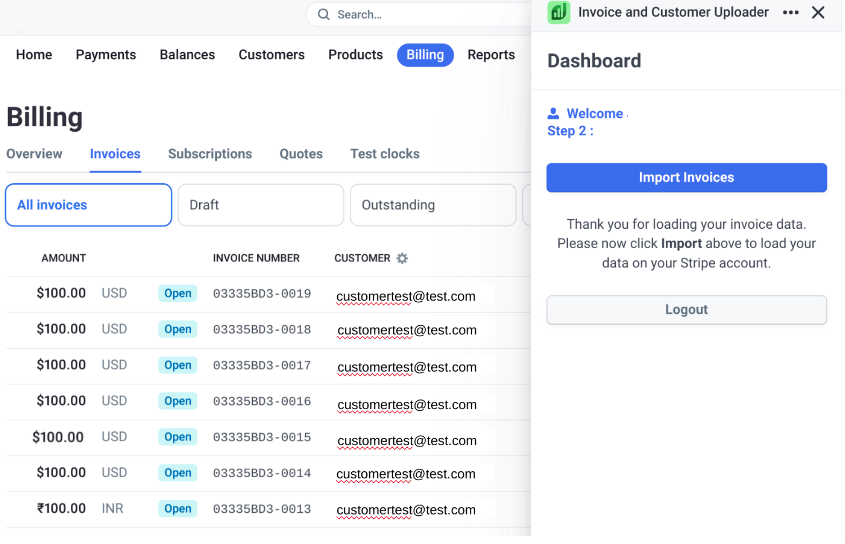Navigate to the Payments section
845x544 pixels.
coord(106,54)
